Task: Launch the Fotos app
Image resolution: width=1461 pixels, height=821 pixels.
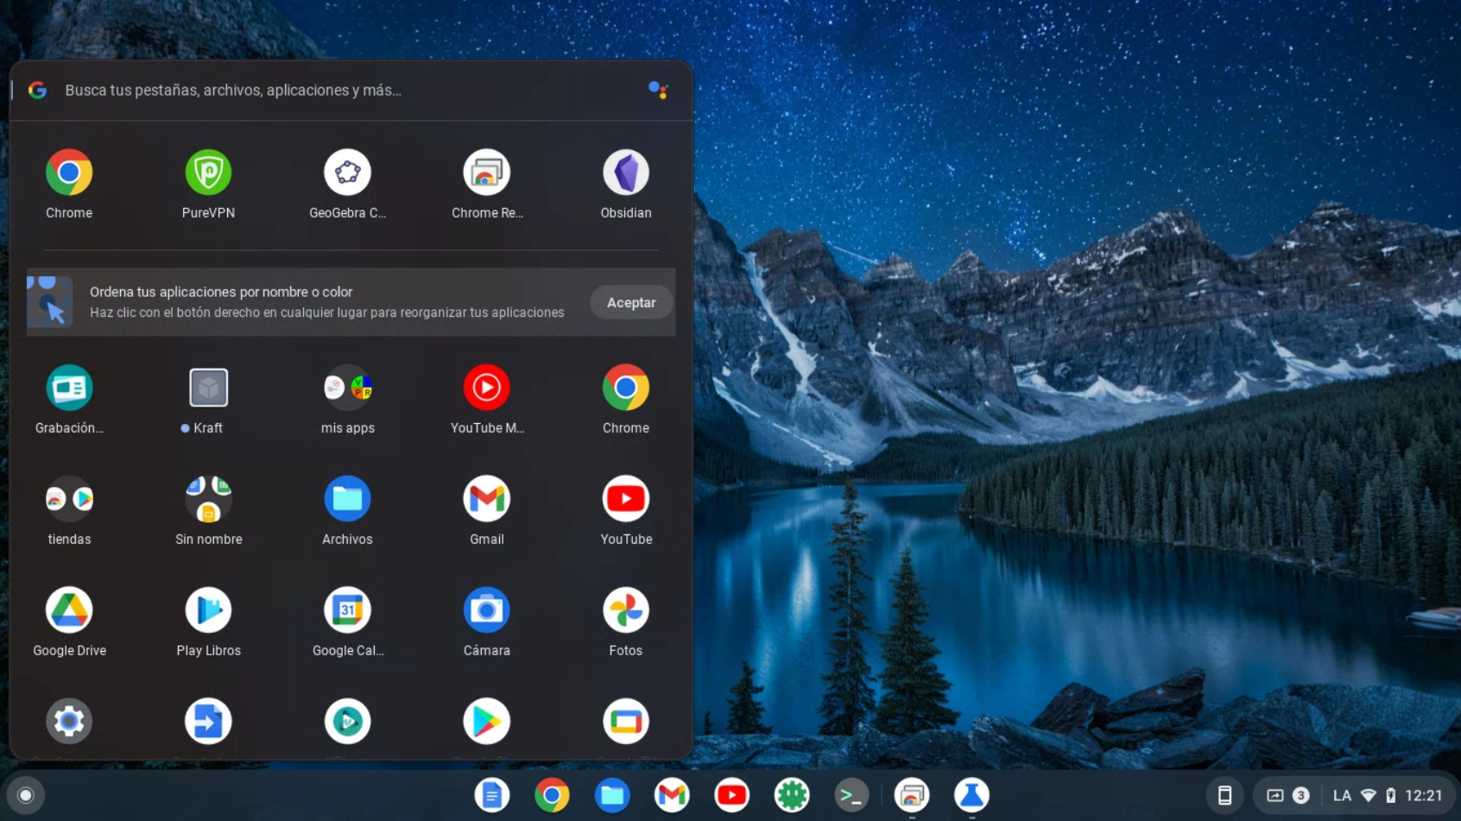Action: point(626,610)
